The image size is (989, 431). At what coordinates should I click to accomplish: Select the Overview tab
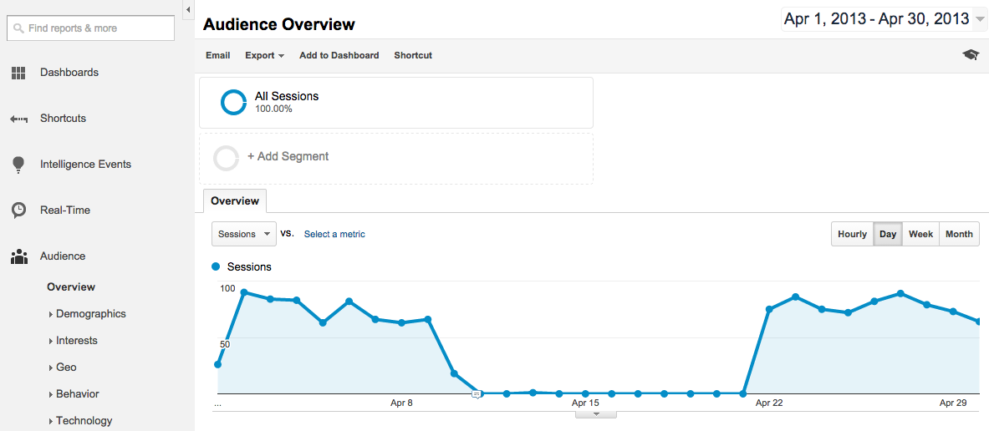(235, 201)
